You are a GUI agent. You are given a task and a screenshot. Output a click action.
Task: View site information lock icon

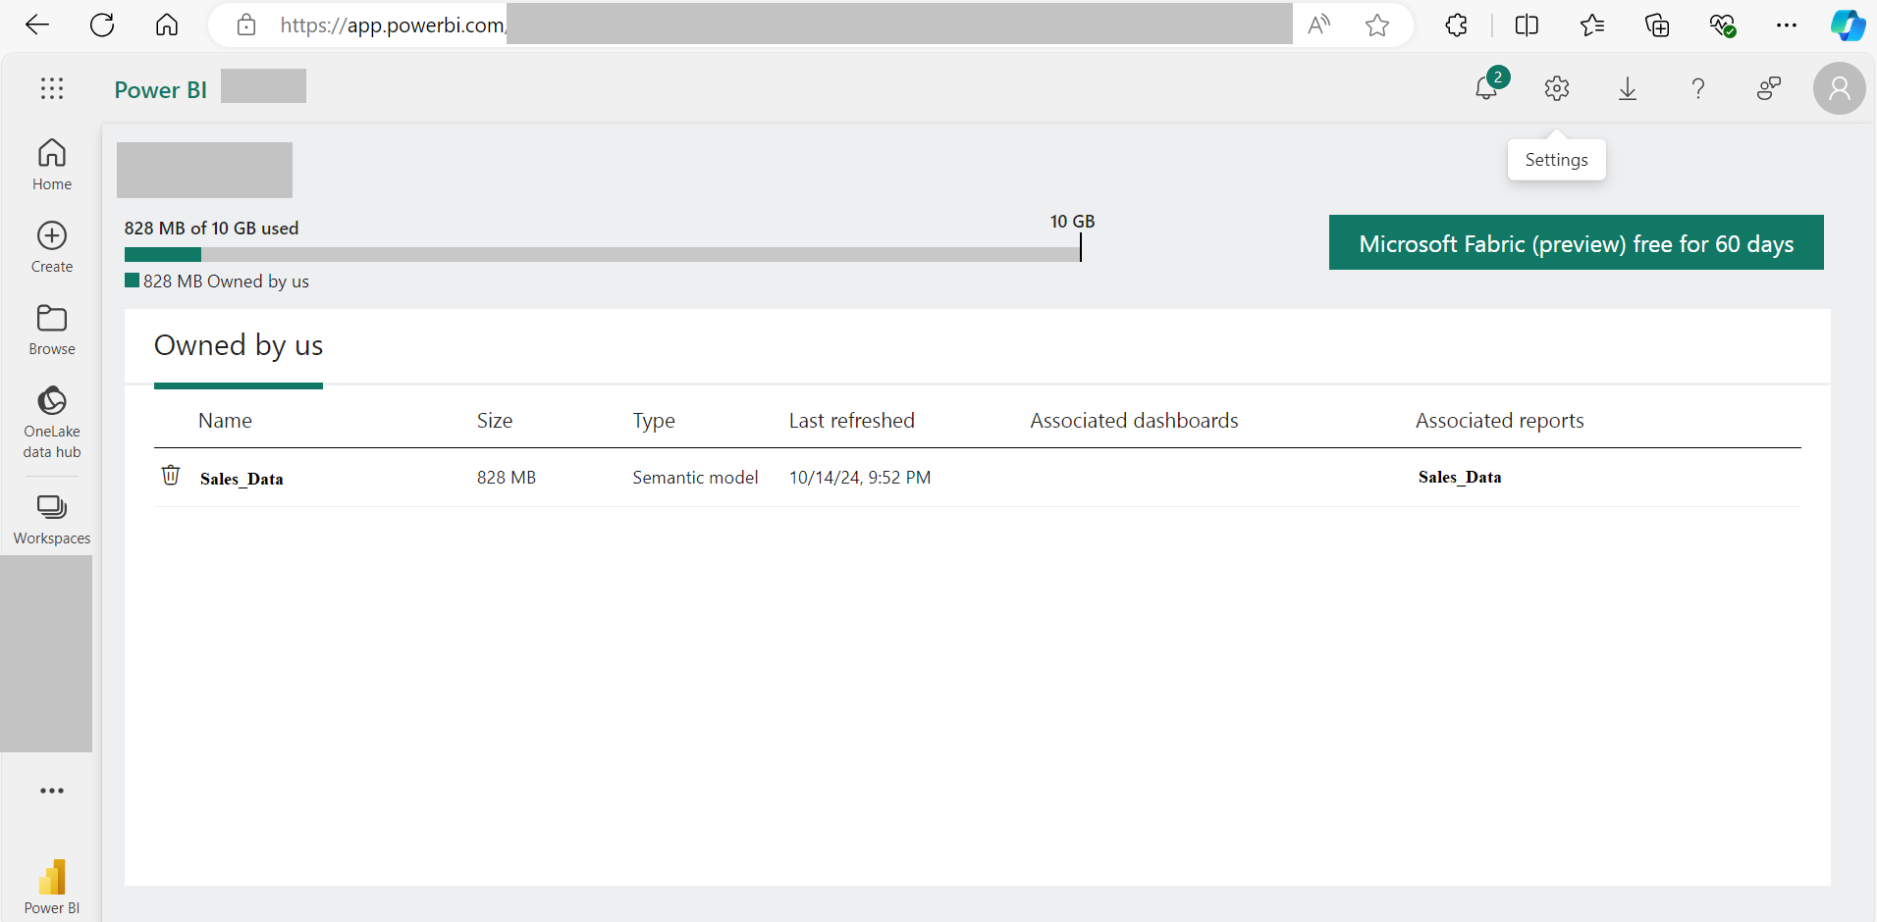[246, 25]
